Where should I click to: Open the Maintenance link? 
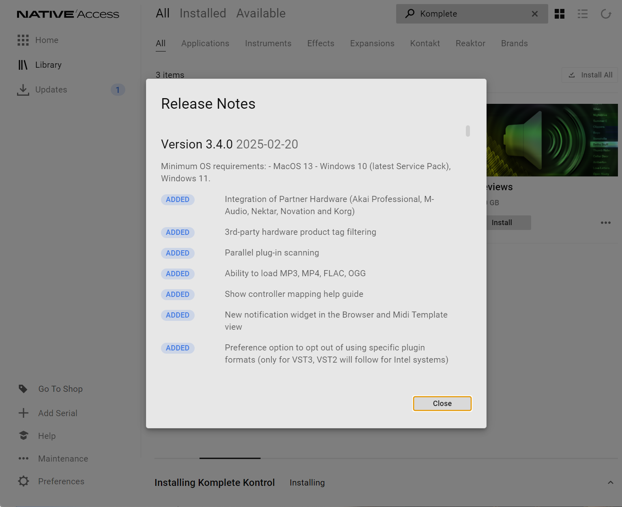(x=63, y=459)
